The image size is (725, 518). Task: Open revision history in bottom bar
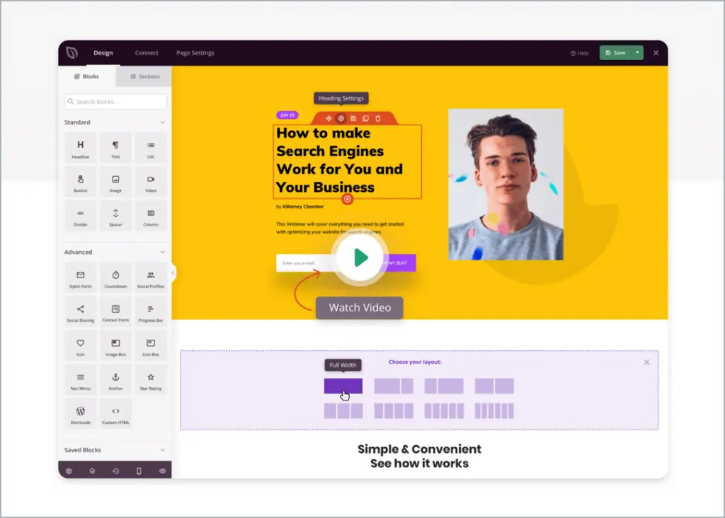click(x=115, y=471)
